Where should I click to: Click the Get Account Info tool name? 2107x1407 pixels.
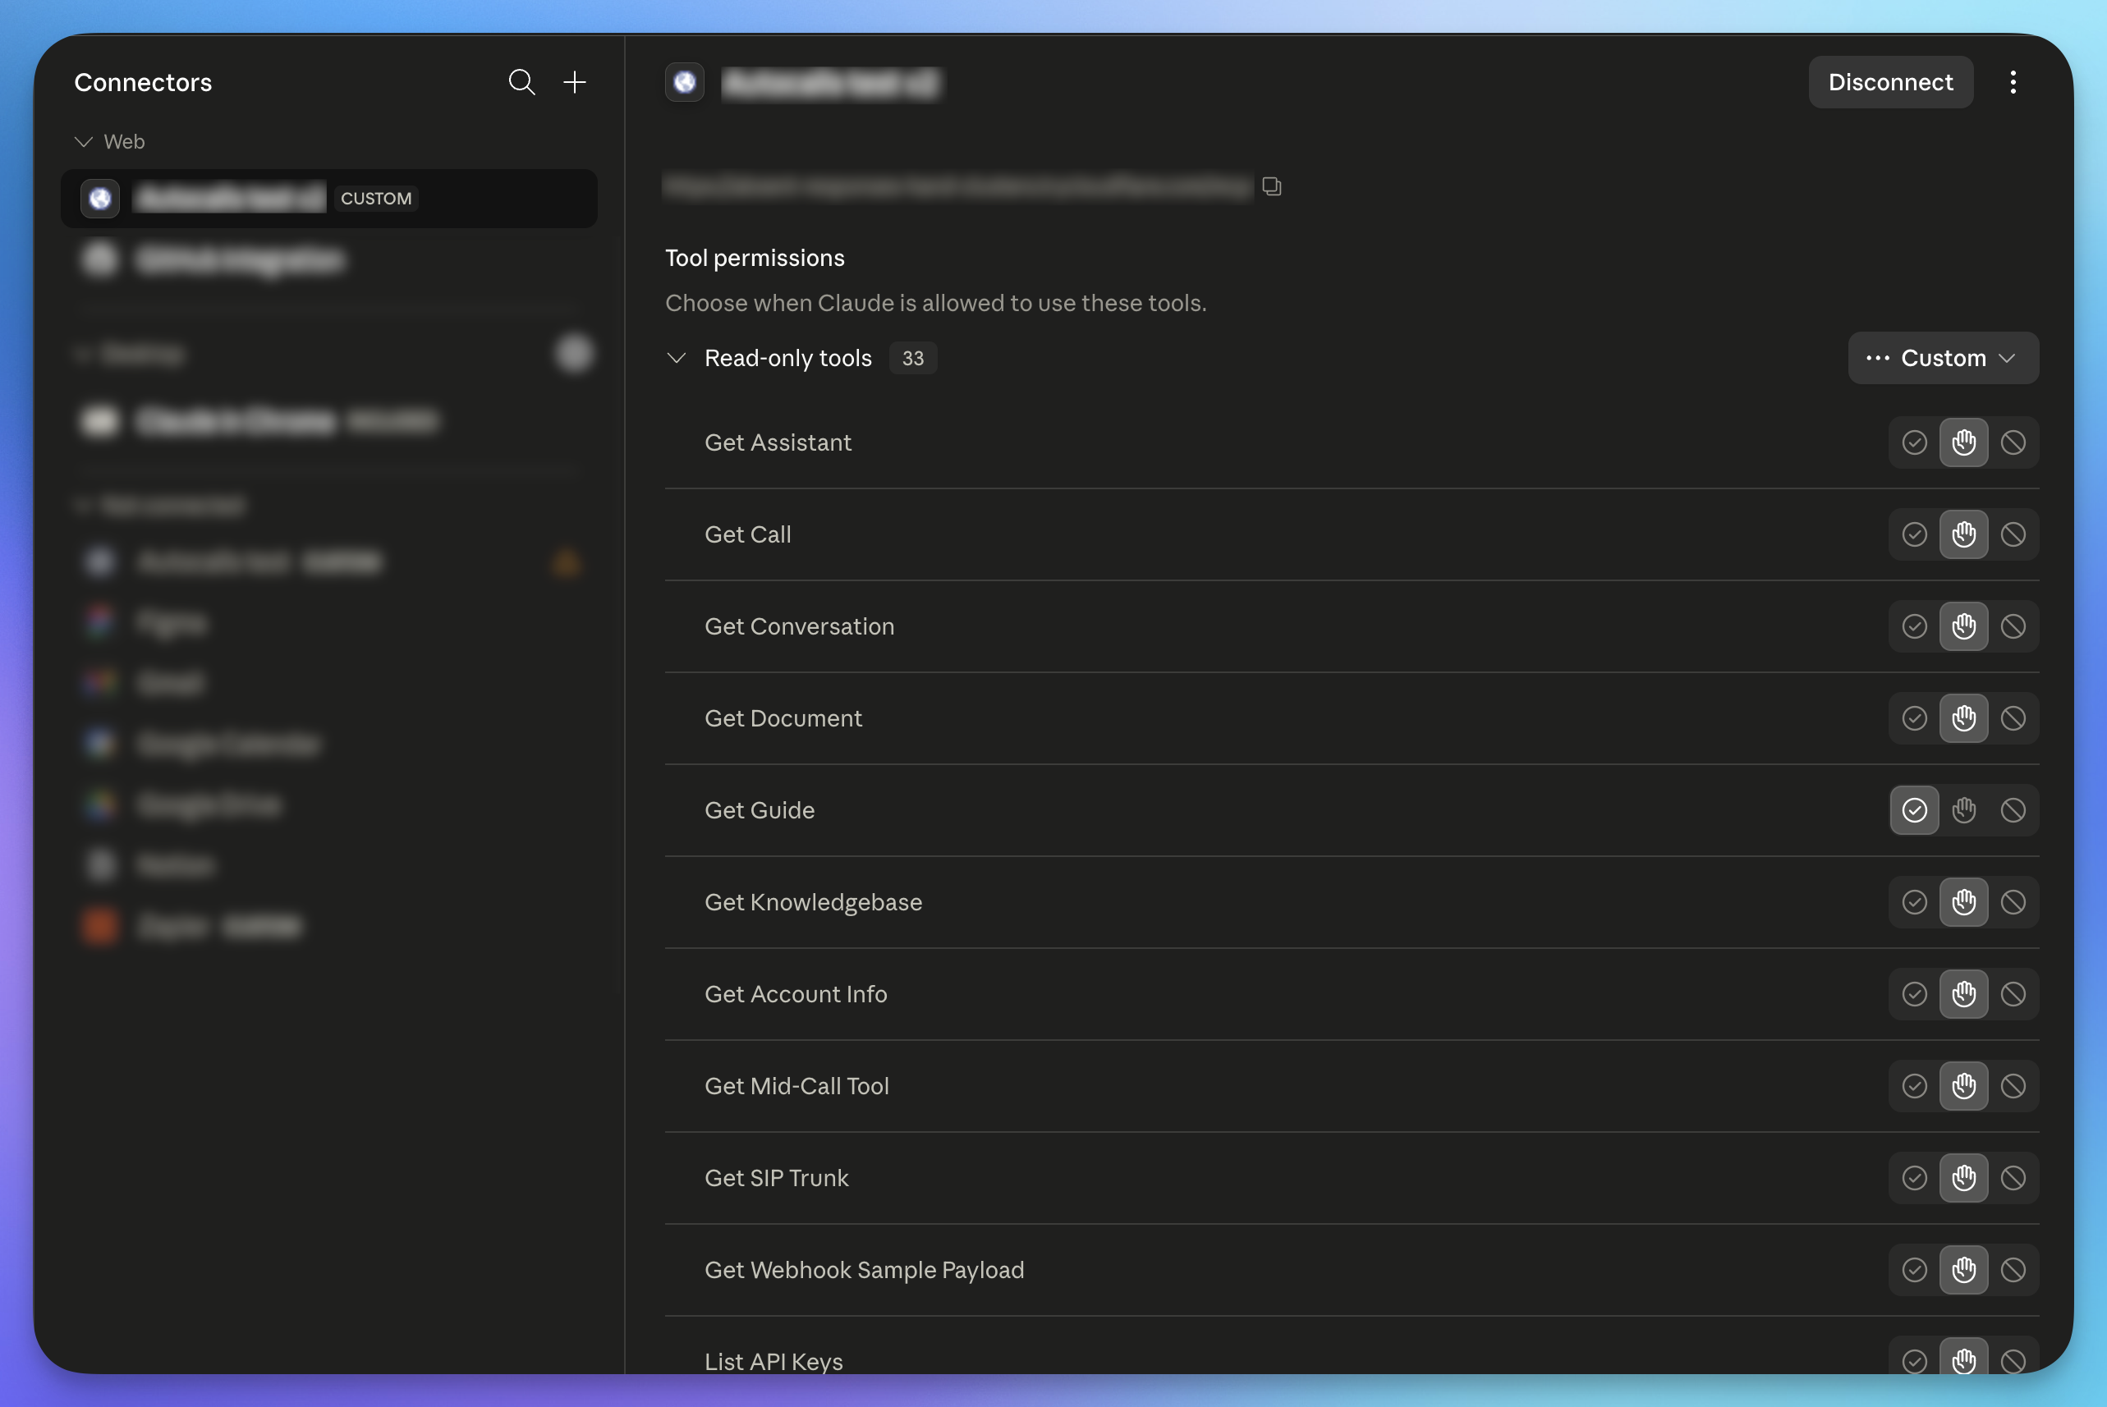tap(795, 994)
